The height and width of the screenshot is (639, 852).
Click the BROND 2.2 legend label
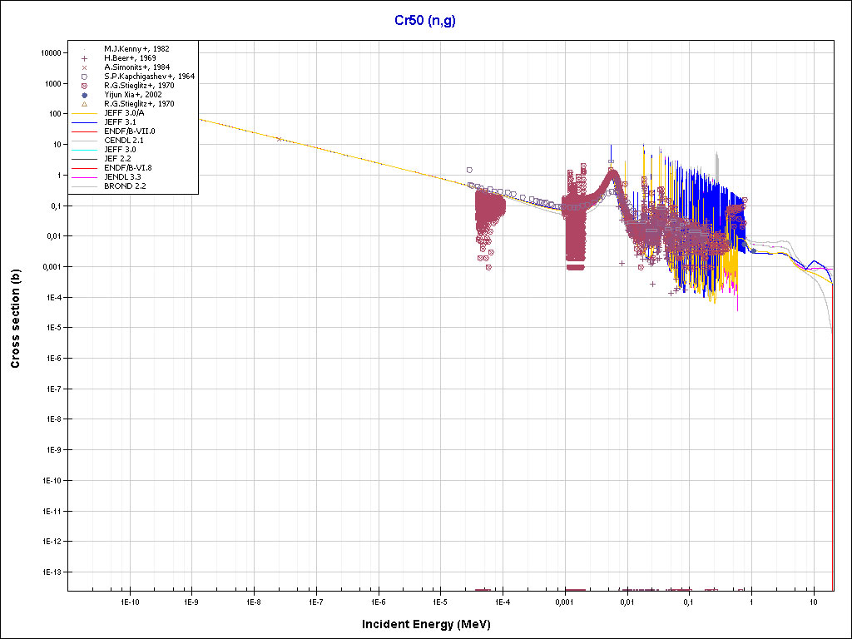pos(125,186)
